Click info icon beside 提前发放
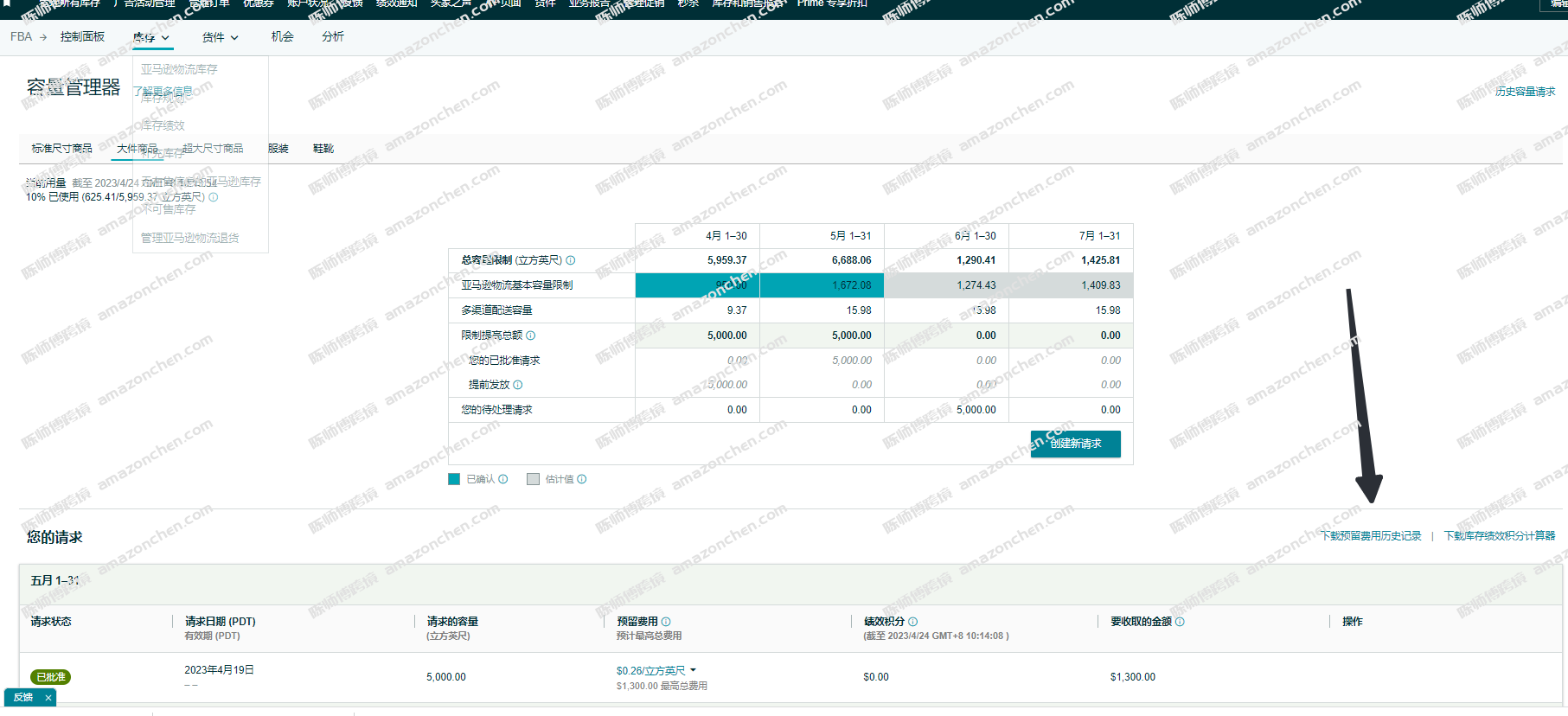Viewport: 1568px width, 716px height. [x=518, y=385]
